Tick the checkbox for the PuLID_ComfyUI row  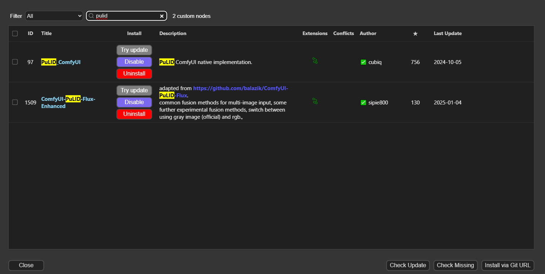(x=15, y=62)
